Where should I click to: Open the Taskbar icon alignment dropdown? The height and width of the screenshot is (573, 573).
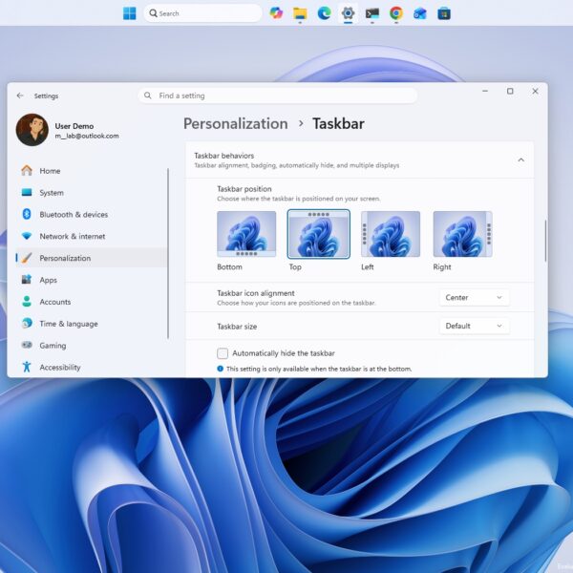(474, 297)
